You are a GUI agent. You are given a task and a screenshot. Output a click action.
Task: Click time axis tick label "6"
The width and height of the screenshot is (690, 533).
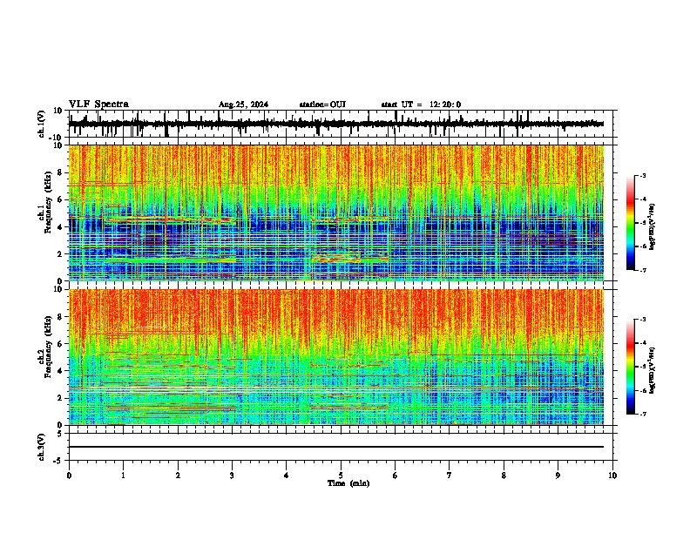(396, 476)
